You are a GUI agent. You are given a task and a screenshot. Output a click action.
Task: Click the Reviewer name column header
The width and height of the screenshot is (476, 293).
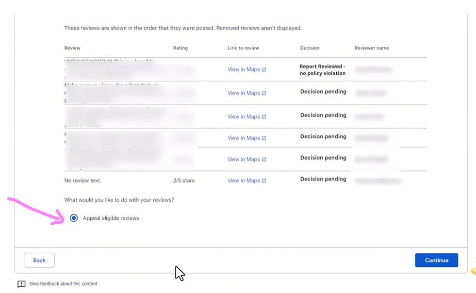click(372, 48)
